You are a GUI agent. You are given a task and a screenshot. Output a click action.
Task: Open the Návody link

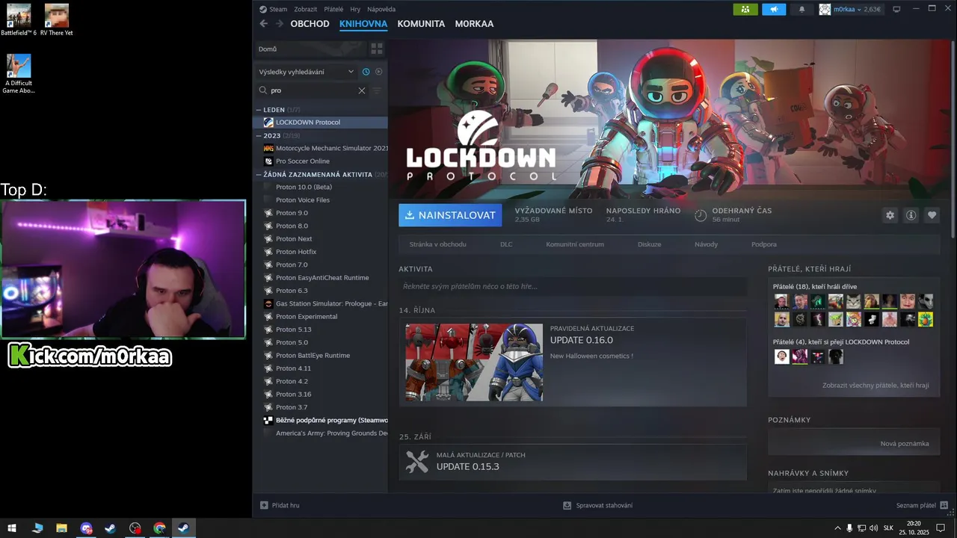coord(706,244)
